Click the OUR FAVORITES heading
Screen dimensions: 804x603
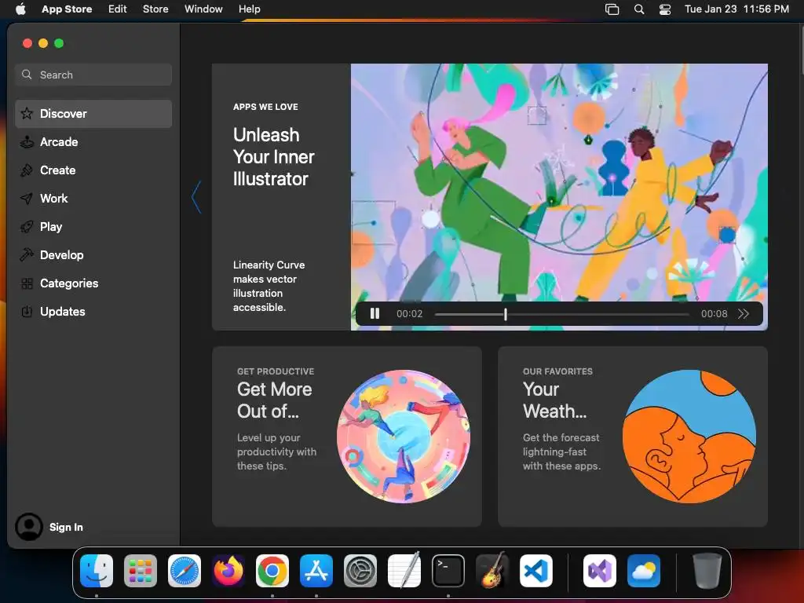tap(557, 371)
